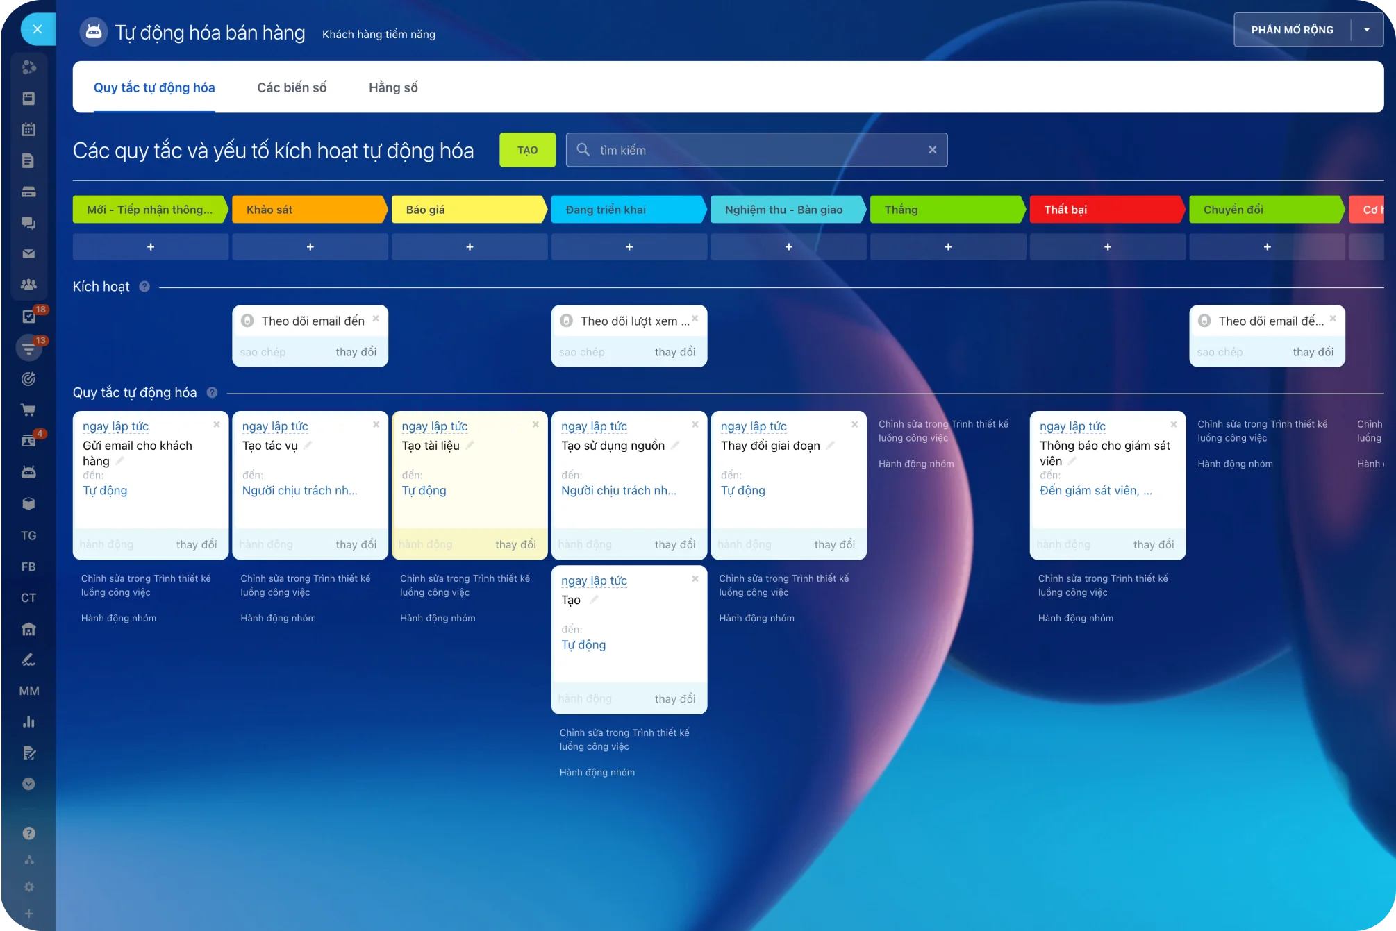
Task: Open the 'ngay lập tức' timing dropdown in Tạo tài liệu
Action: (x=434, y=426)
